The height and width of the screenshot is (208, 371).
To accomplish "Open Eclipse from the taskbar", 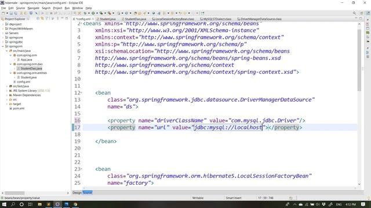I will [57, 205].
